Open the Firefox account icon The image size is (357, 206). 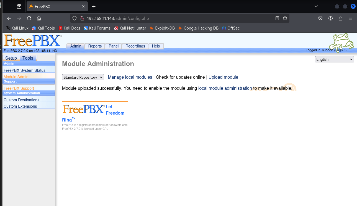coord(330,19)
